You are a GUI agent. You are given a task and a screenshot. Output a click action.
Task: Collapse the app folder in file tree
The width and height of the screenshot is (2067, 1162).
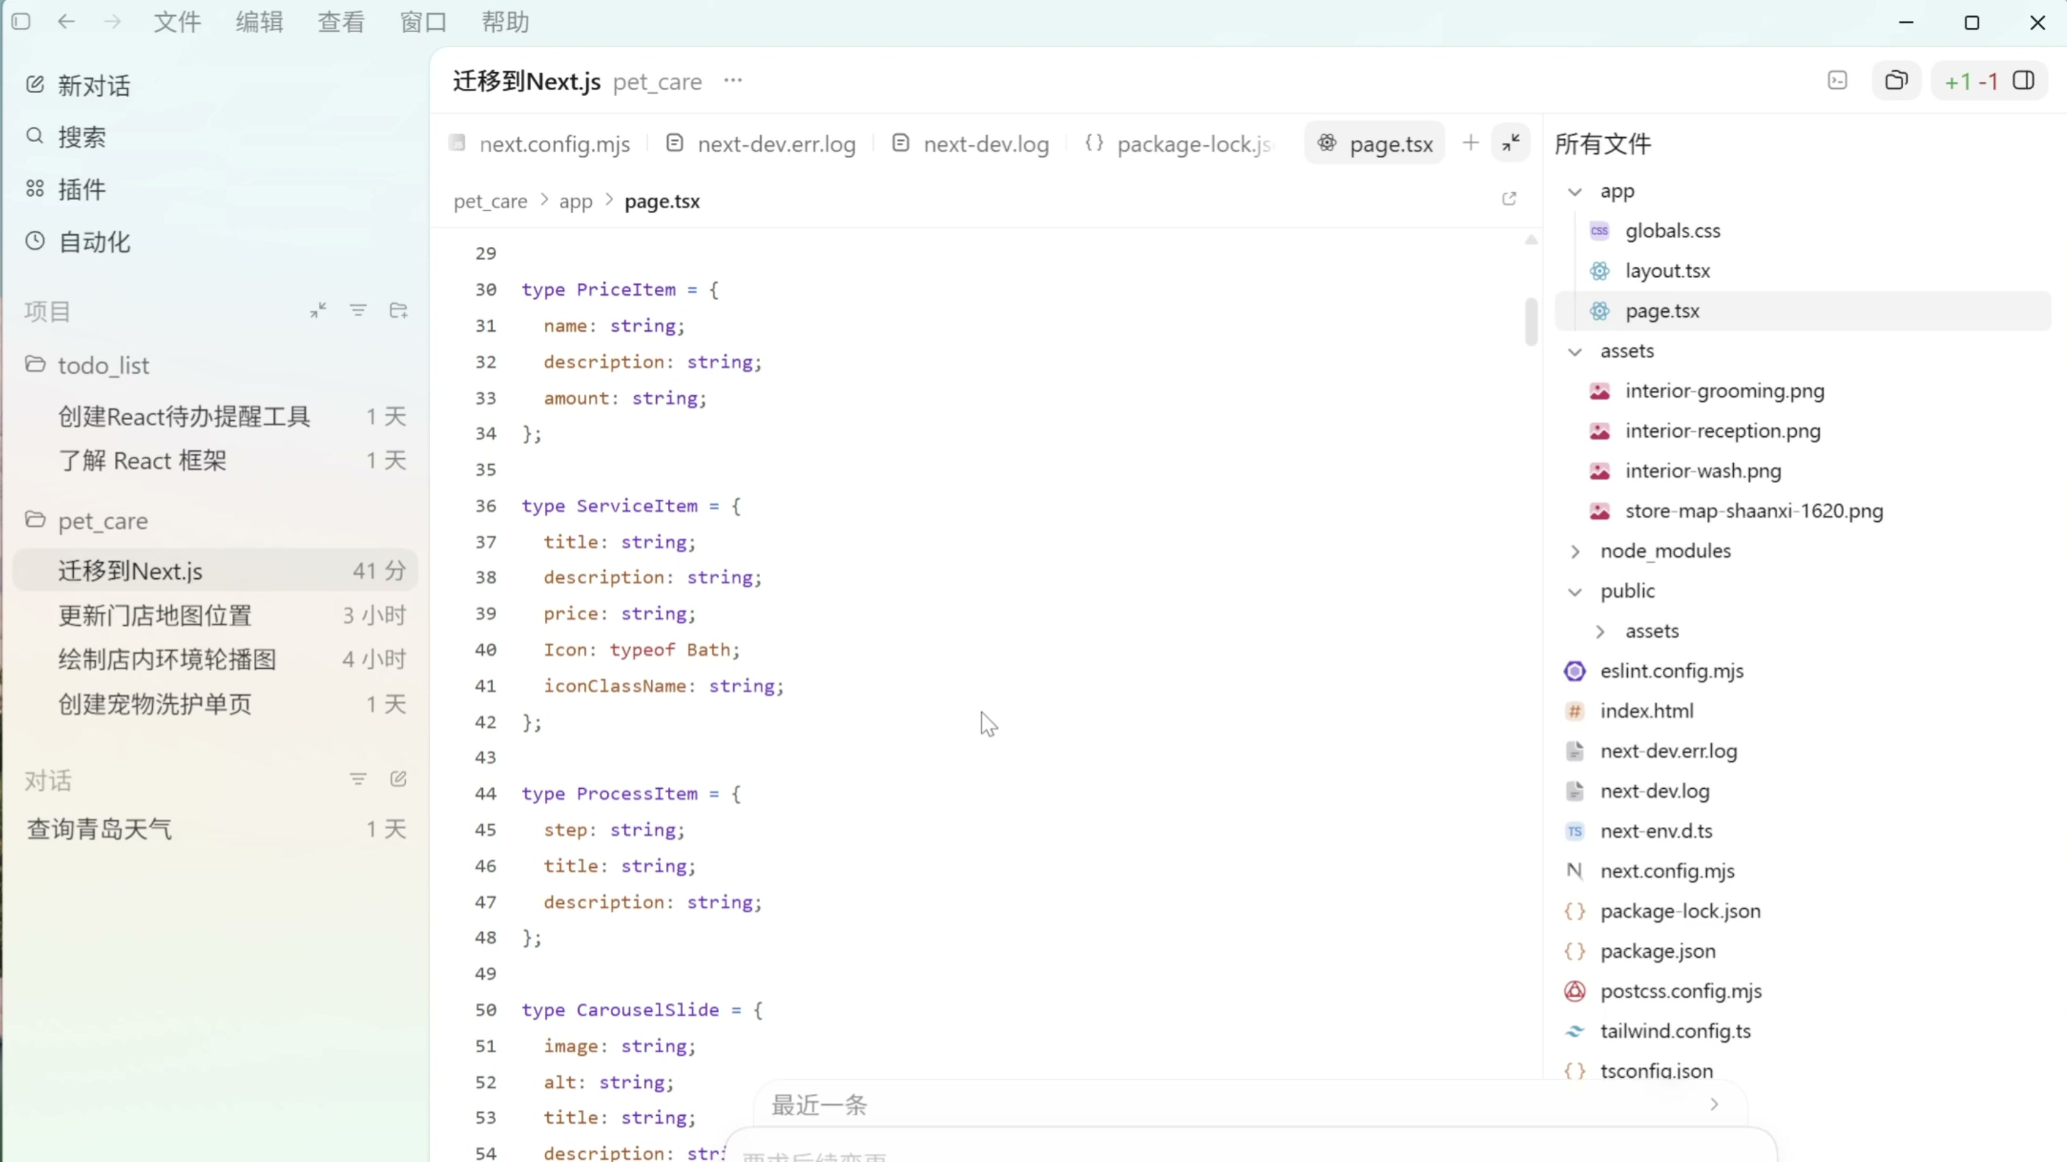(x=1574, y=192)
